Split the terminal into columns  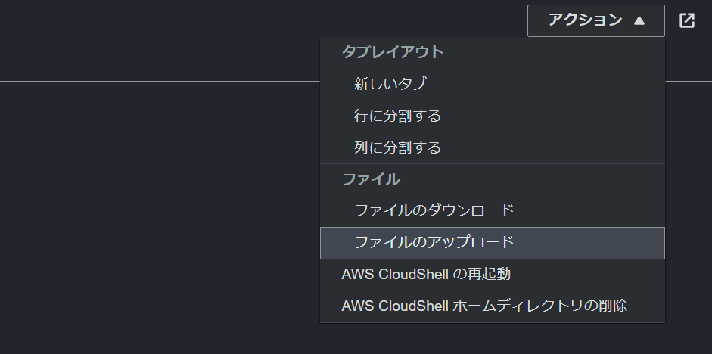point(493,147)
